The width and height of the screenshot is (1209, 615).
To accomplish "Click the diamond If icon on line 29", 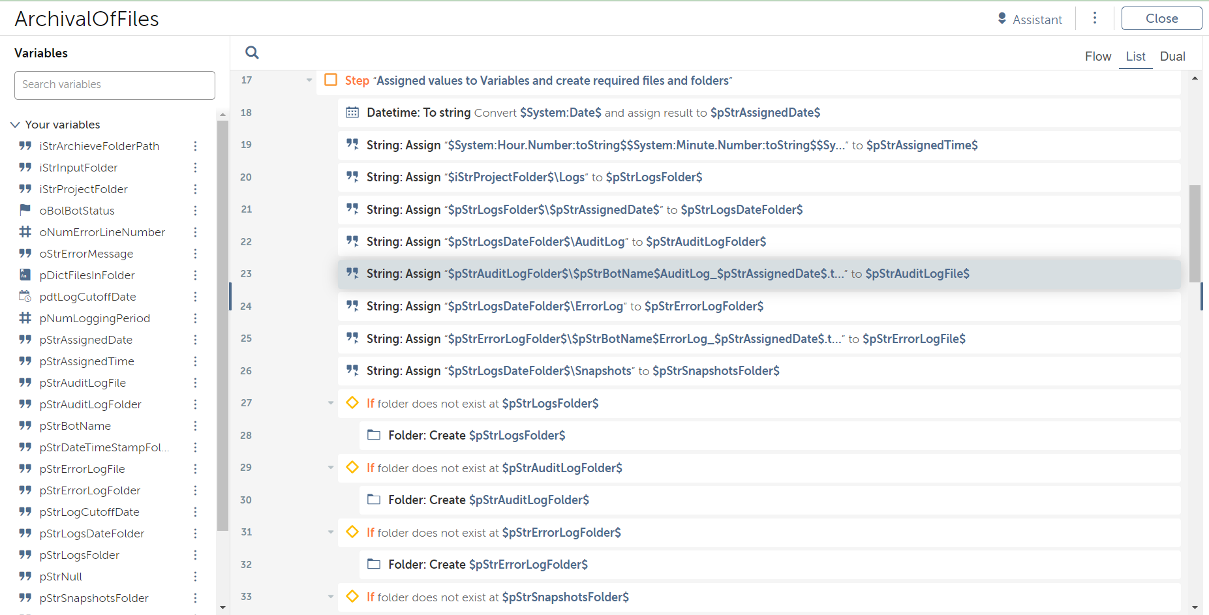I will point(352,467).
